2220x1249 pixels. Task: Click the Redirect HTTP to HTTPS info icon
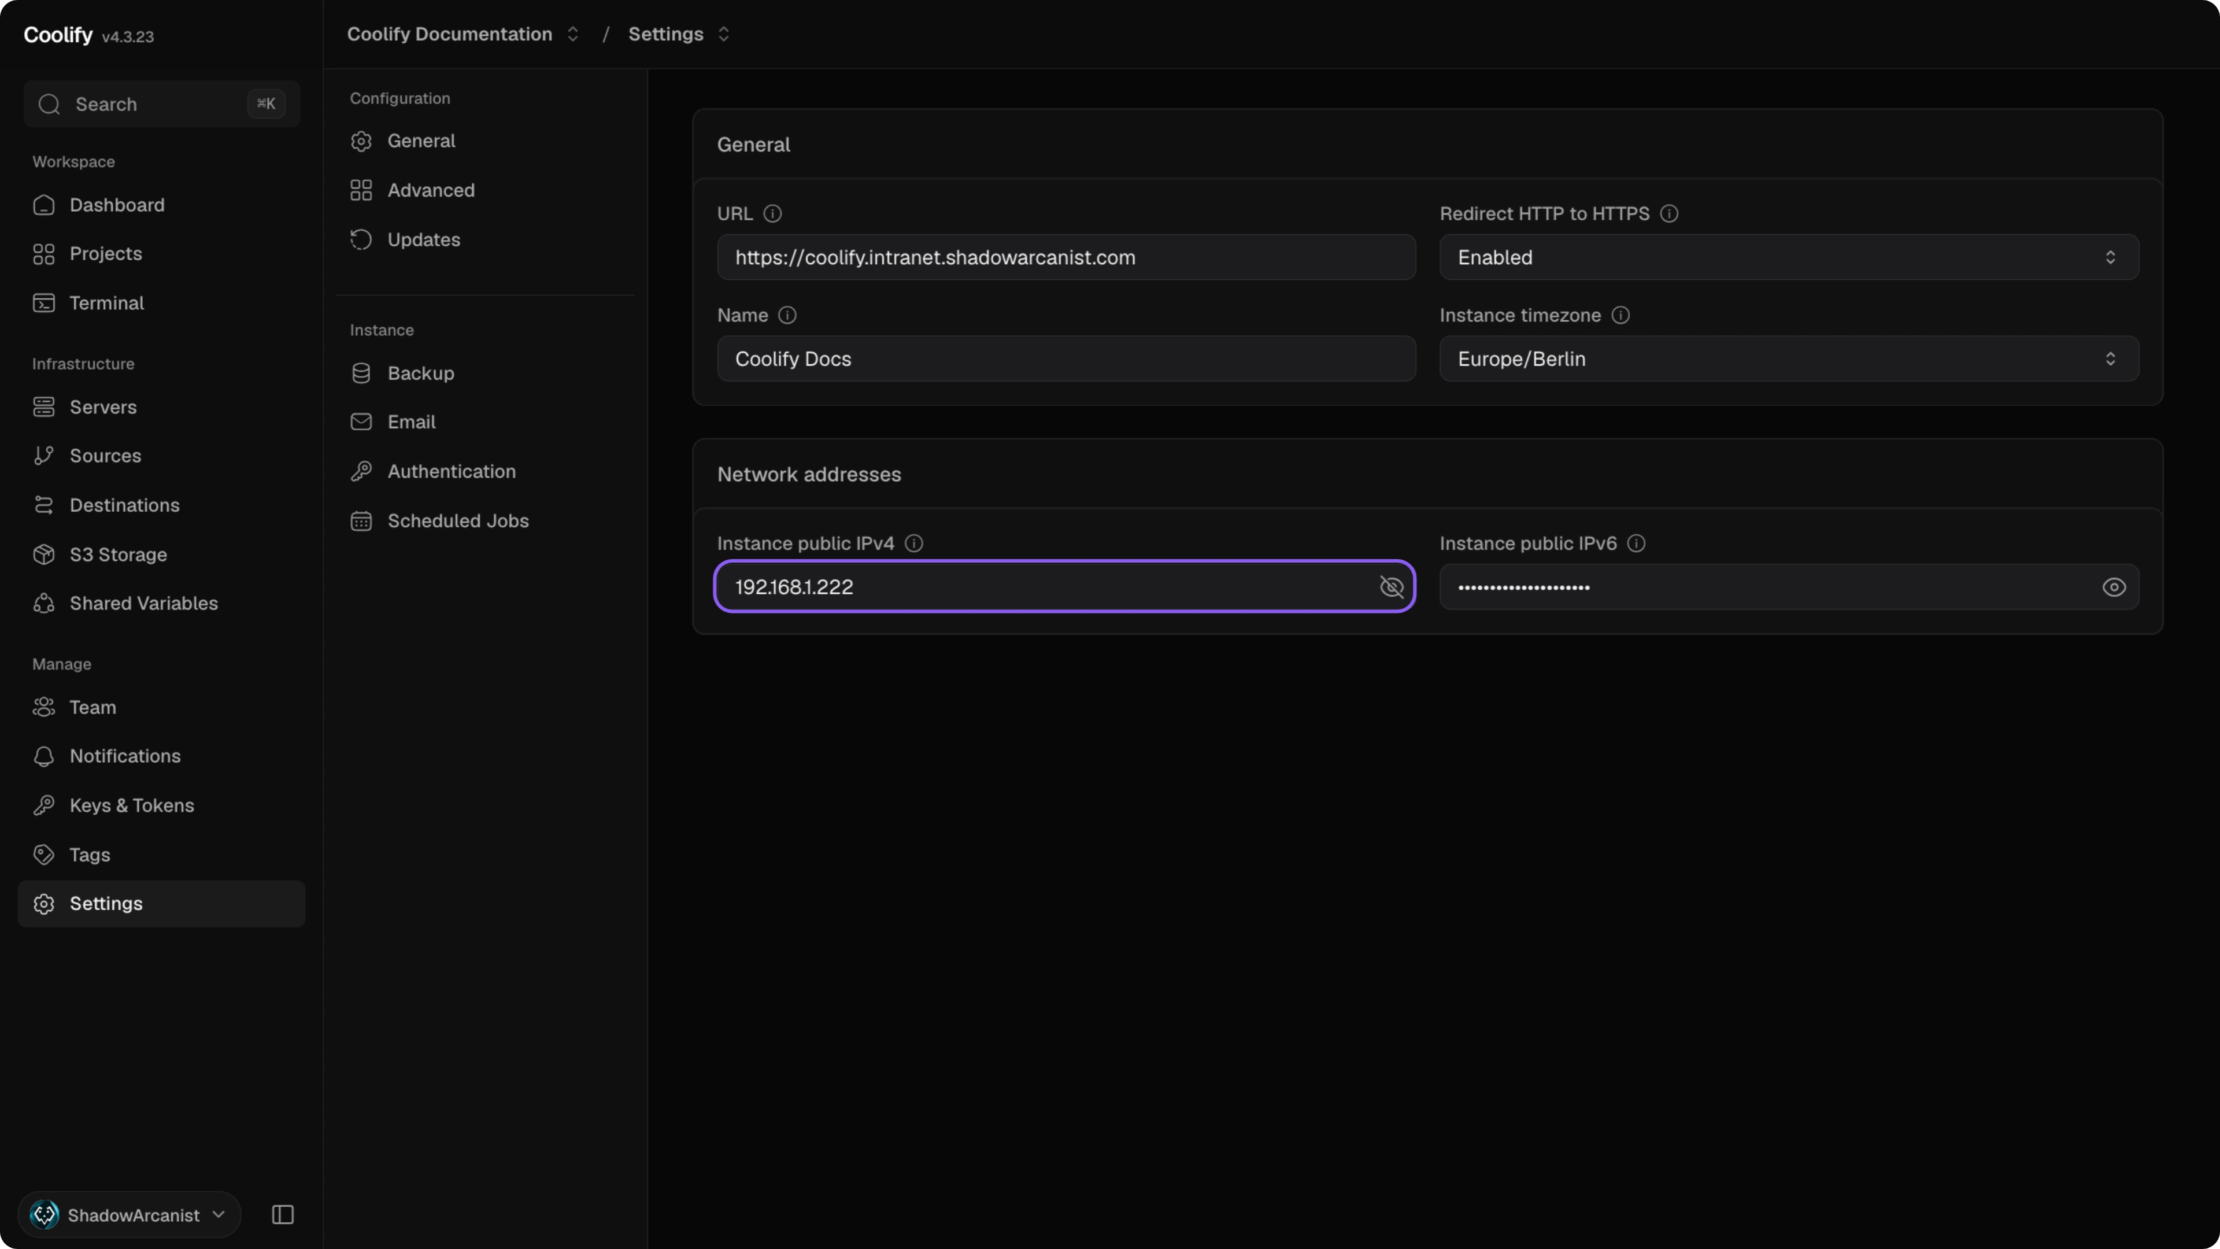(x=1669, y=214)
